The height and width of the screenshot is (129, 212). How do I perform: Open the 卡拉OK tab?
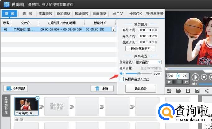click(x=136, y=14)
